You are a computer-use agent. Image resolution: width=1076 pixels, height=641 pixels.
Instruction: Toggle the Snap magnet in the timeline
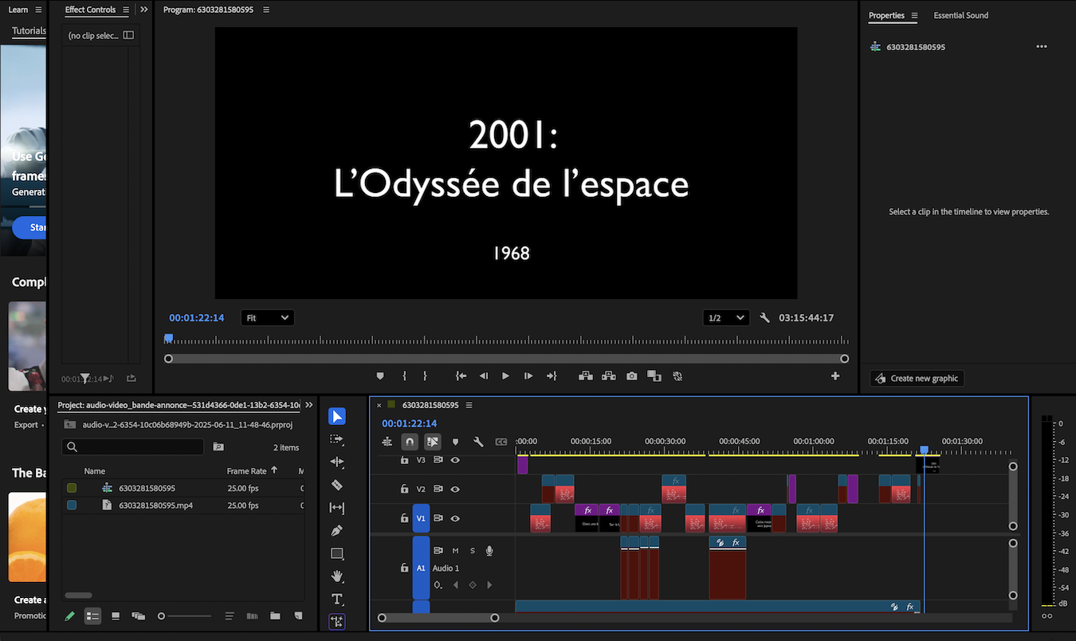click(410, 441)
